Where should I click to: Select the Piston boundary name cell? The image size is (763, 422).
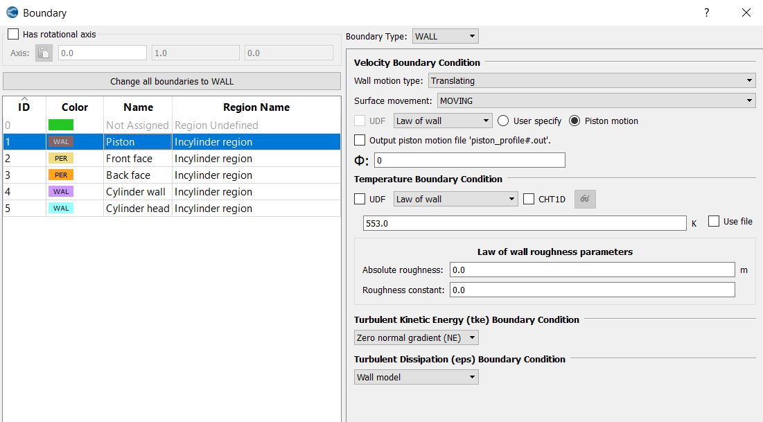[138, 141]
